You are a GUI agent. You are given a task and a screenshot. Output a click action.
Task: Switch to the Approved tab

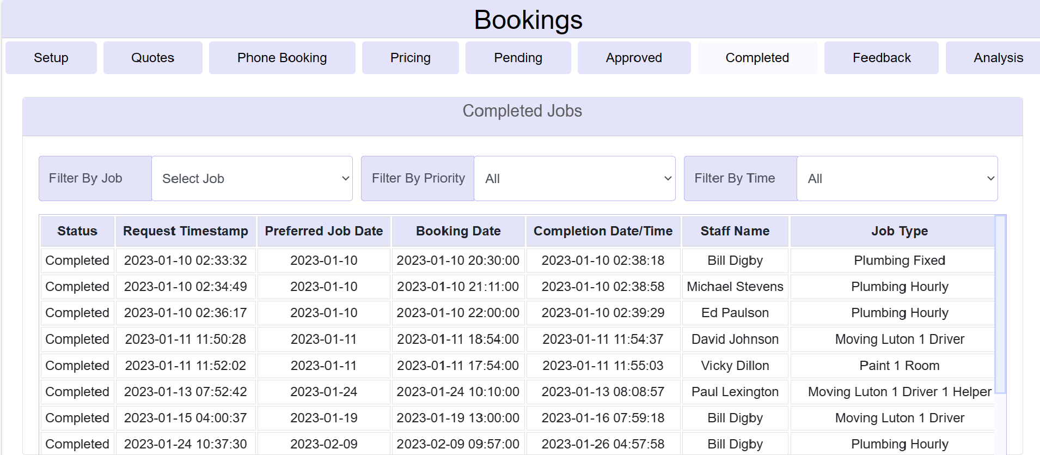(634, 58)
